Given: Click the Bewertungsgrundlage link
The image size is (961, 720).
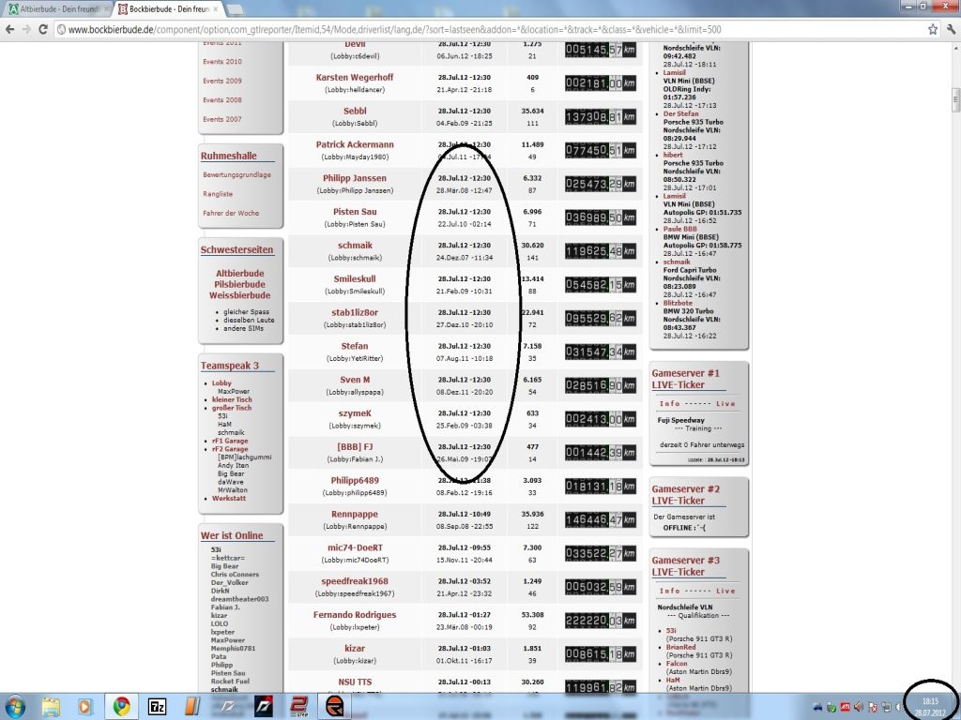Looking at the screenshot, I should tap(236, 174).
